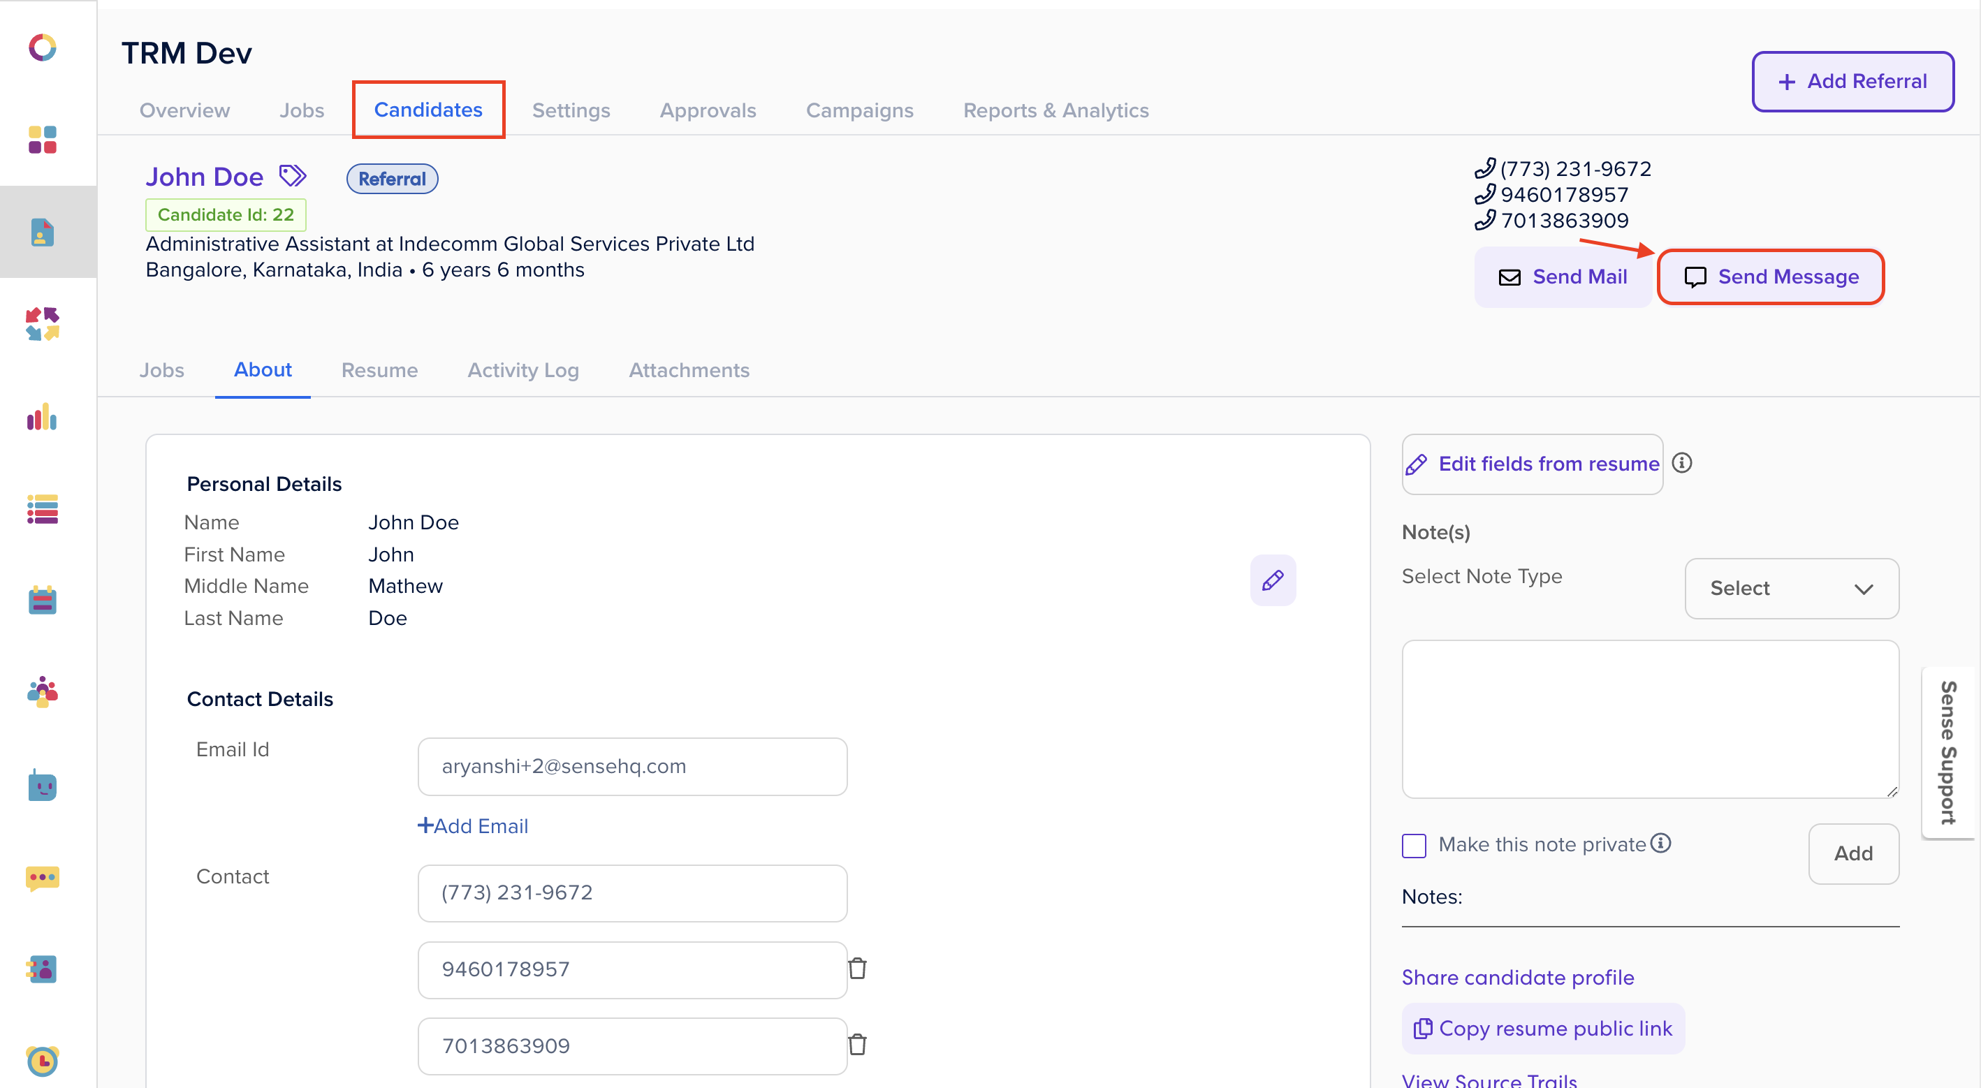This screenshot has width=1981, height=1088.
Task: Click the info icon beside Edit fields from resume
Action: click(1682, 463)
